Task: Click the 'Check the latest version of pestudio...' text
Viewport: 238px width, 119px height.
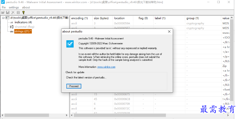Action: click(86, 77)
